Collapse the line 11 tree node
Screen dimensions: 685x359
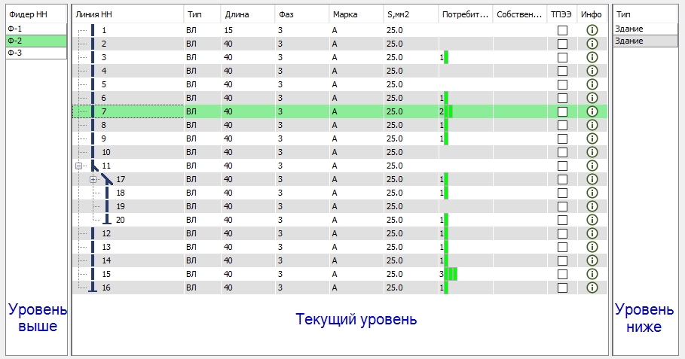78,166
